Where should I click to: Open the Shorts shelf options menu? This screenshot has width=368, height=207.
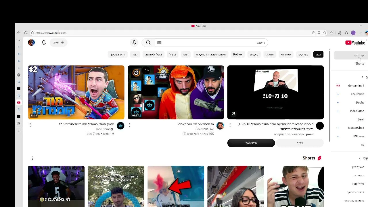pyautogui.click(x=32, y=158)
